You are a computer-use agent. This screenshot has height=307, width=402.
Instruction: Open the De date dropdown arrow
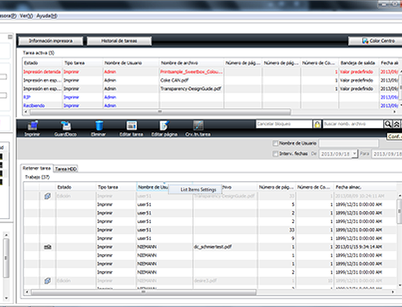click(x=355, y=154)
